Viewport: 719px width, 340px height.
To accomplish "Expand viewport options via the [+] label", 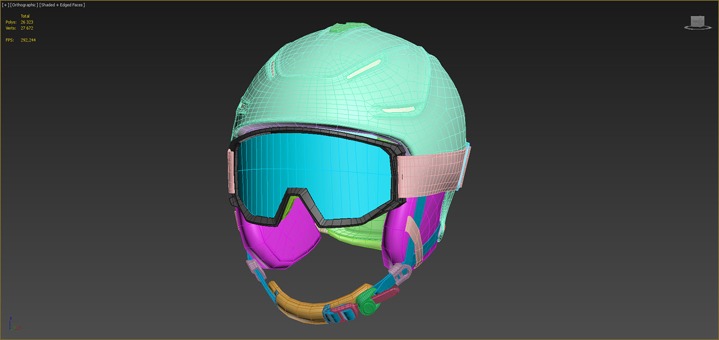I will [x=5, y=4].
